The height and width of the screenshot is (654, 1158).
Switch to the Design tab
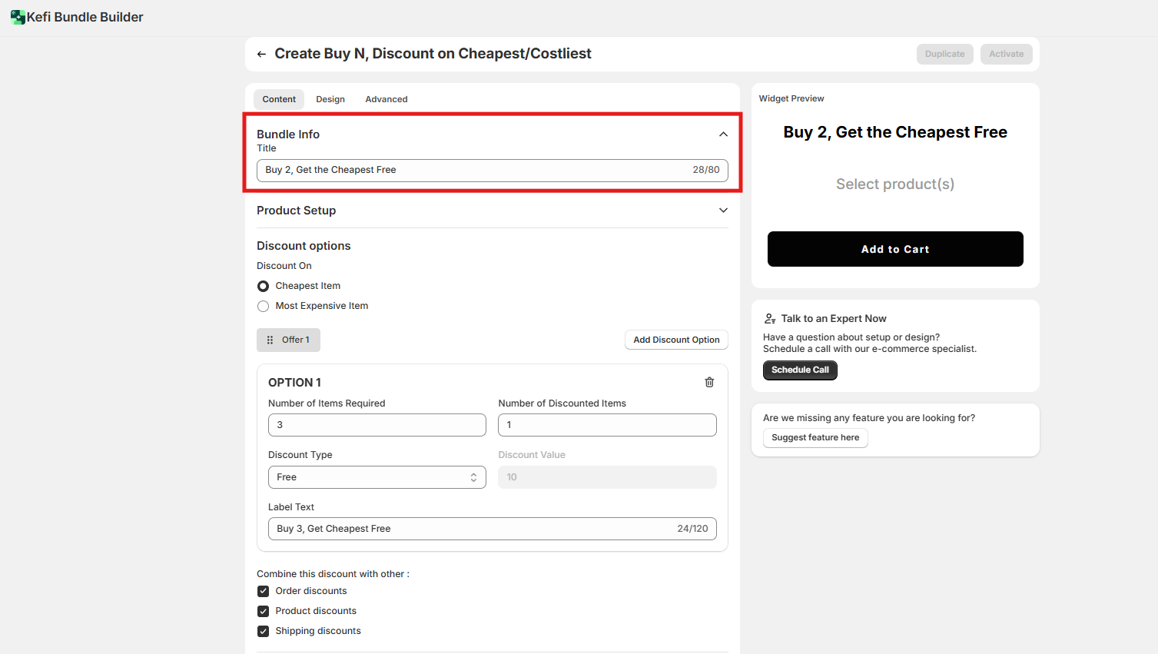[x=330, y=99]
